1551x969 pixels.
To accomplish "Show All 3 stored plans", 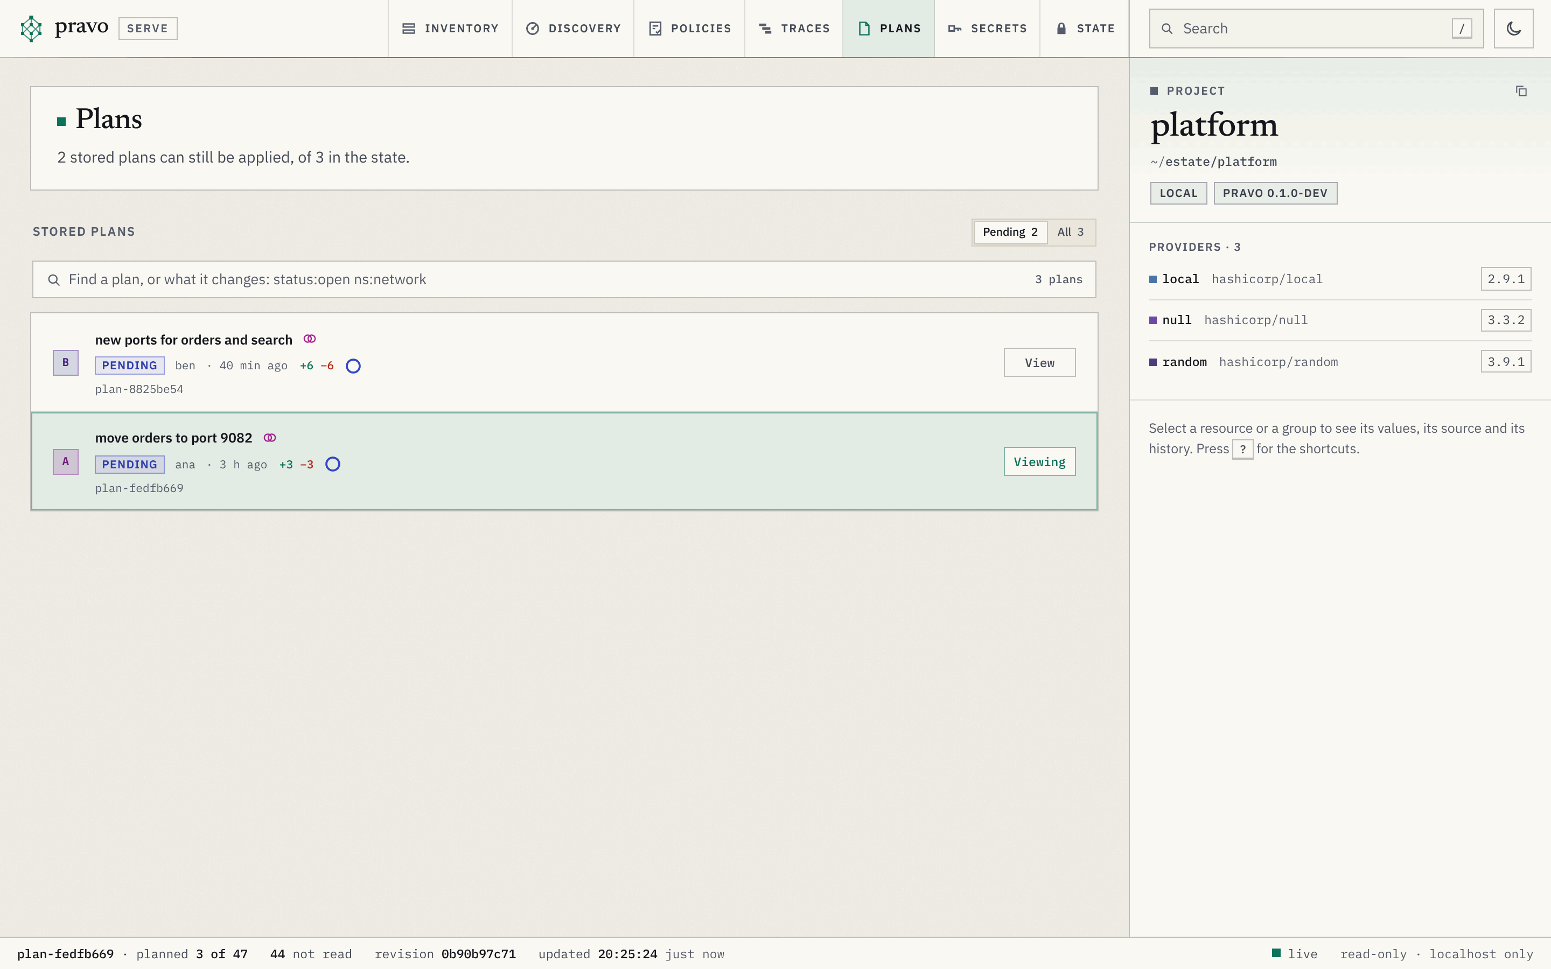I will pos(1070,232).
